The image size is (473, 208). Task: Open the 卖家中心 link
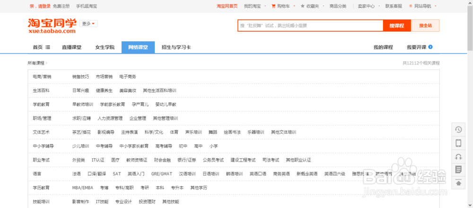366,6
